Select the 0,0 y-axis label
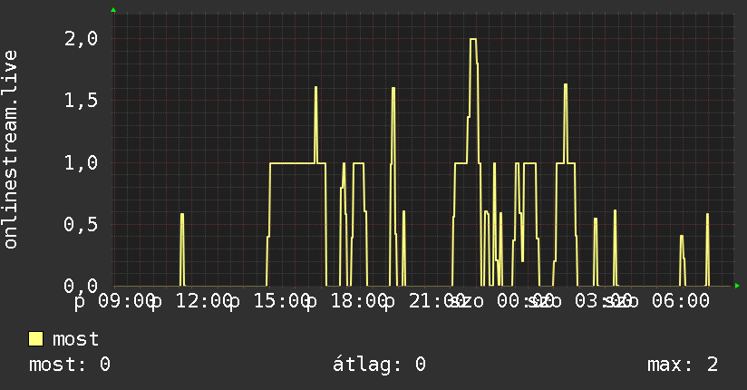This screenshot has width=747, height=390. tap(81, 286)
